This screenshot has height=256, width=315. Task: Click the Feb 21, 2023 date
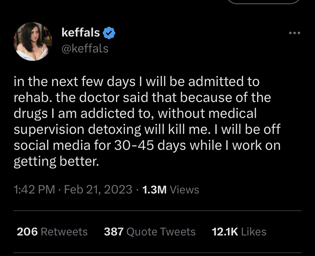click(99, 190)
